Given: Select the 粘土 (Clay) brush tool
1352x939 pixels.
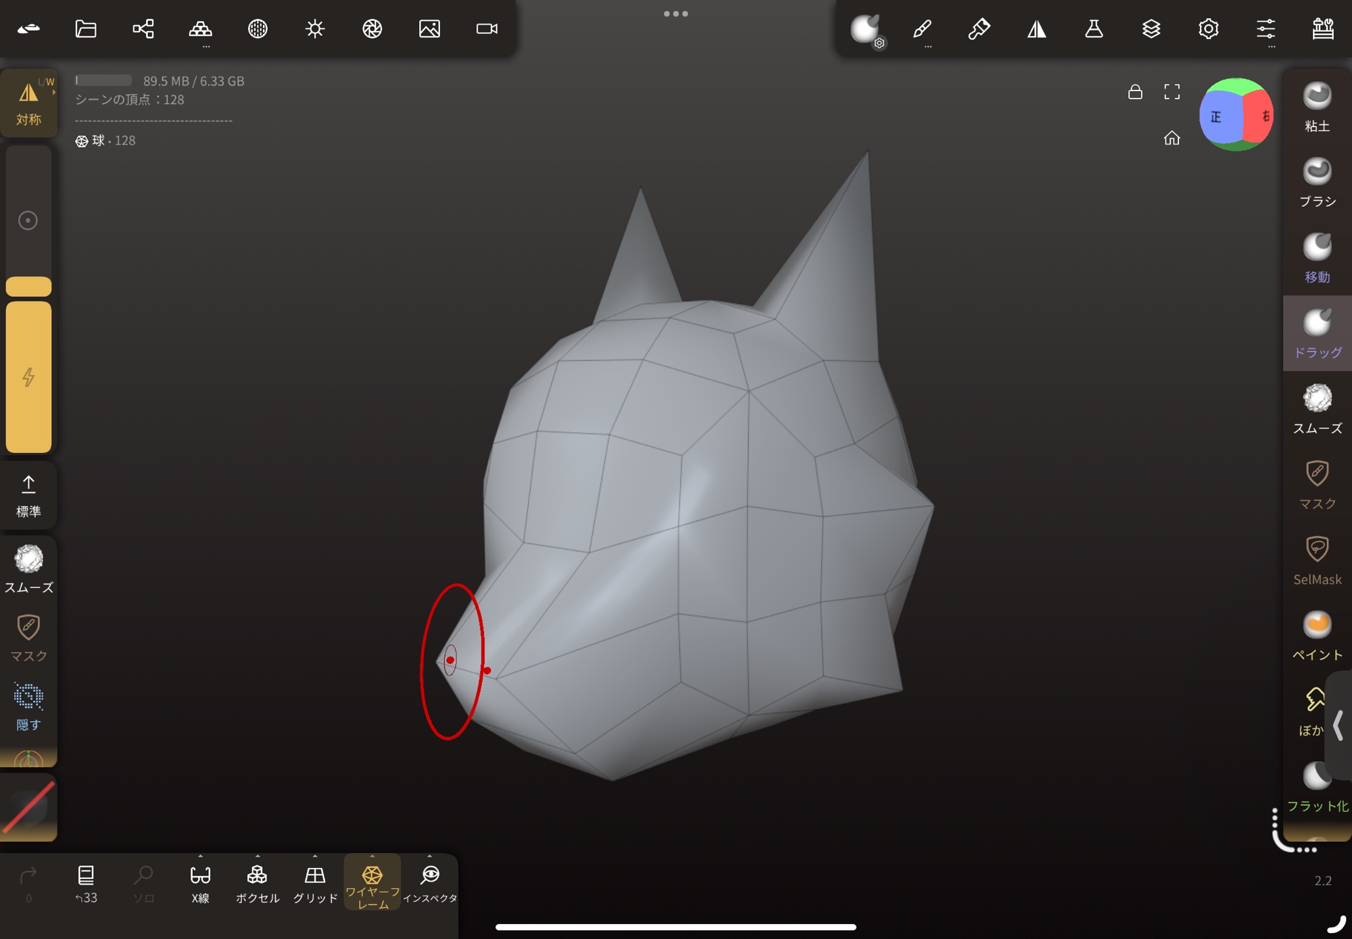Looking at the screenshot, I should pyautogui.click(x=1317, y=107).
